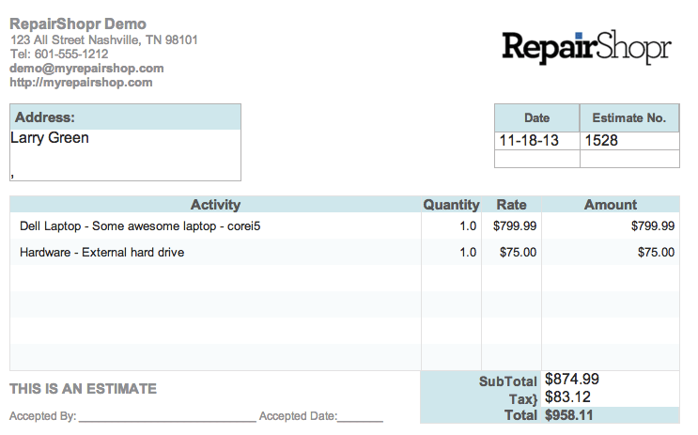Image resolution: width=698 pixels, height=435 pixels.
Task: Click the Amount column header
Action: coord(611,205)
